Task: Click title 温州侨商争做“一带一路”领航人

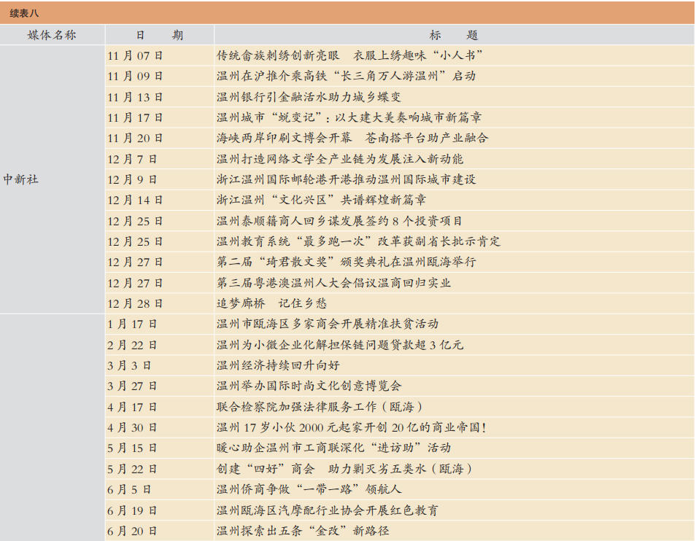Action: (309, 489)
